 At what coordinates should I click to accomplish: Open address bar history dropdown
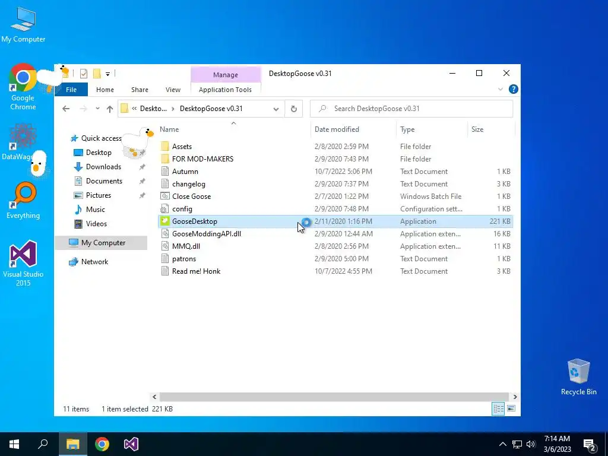click(x=276, y=109)
